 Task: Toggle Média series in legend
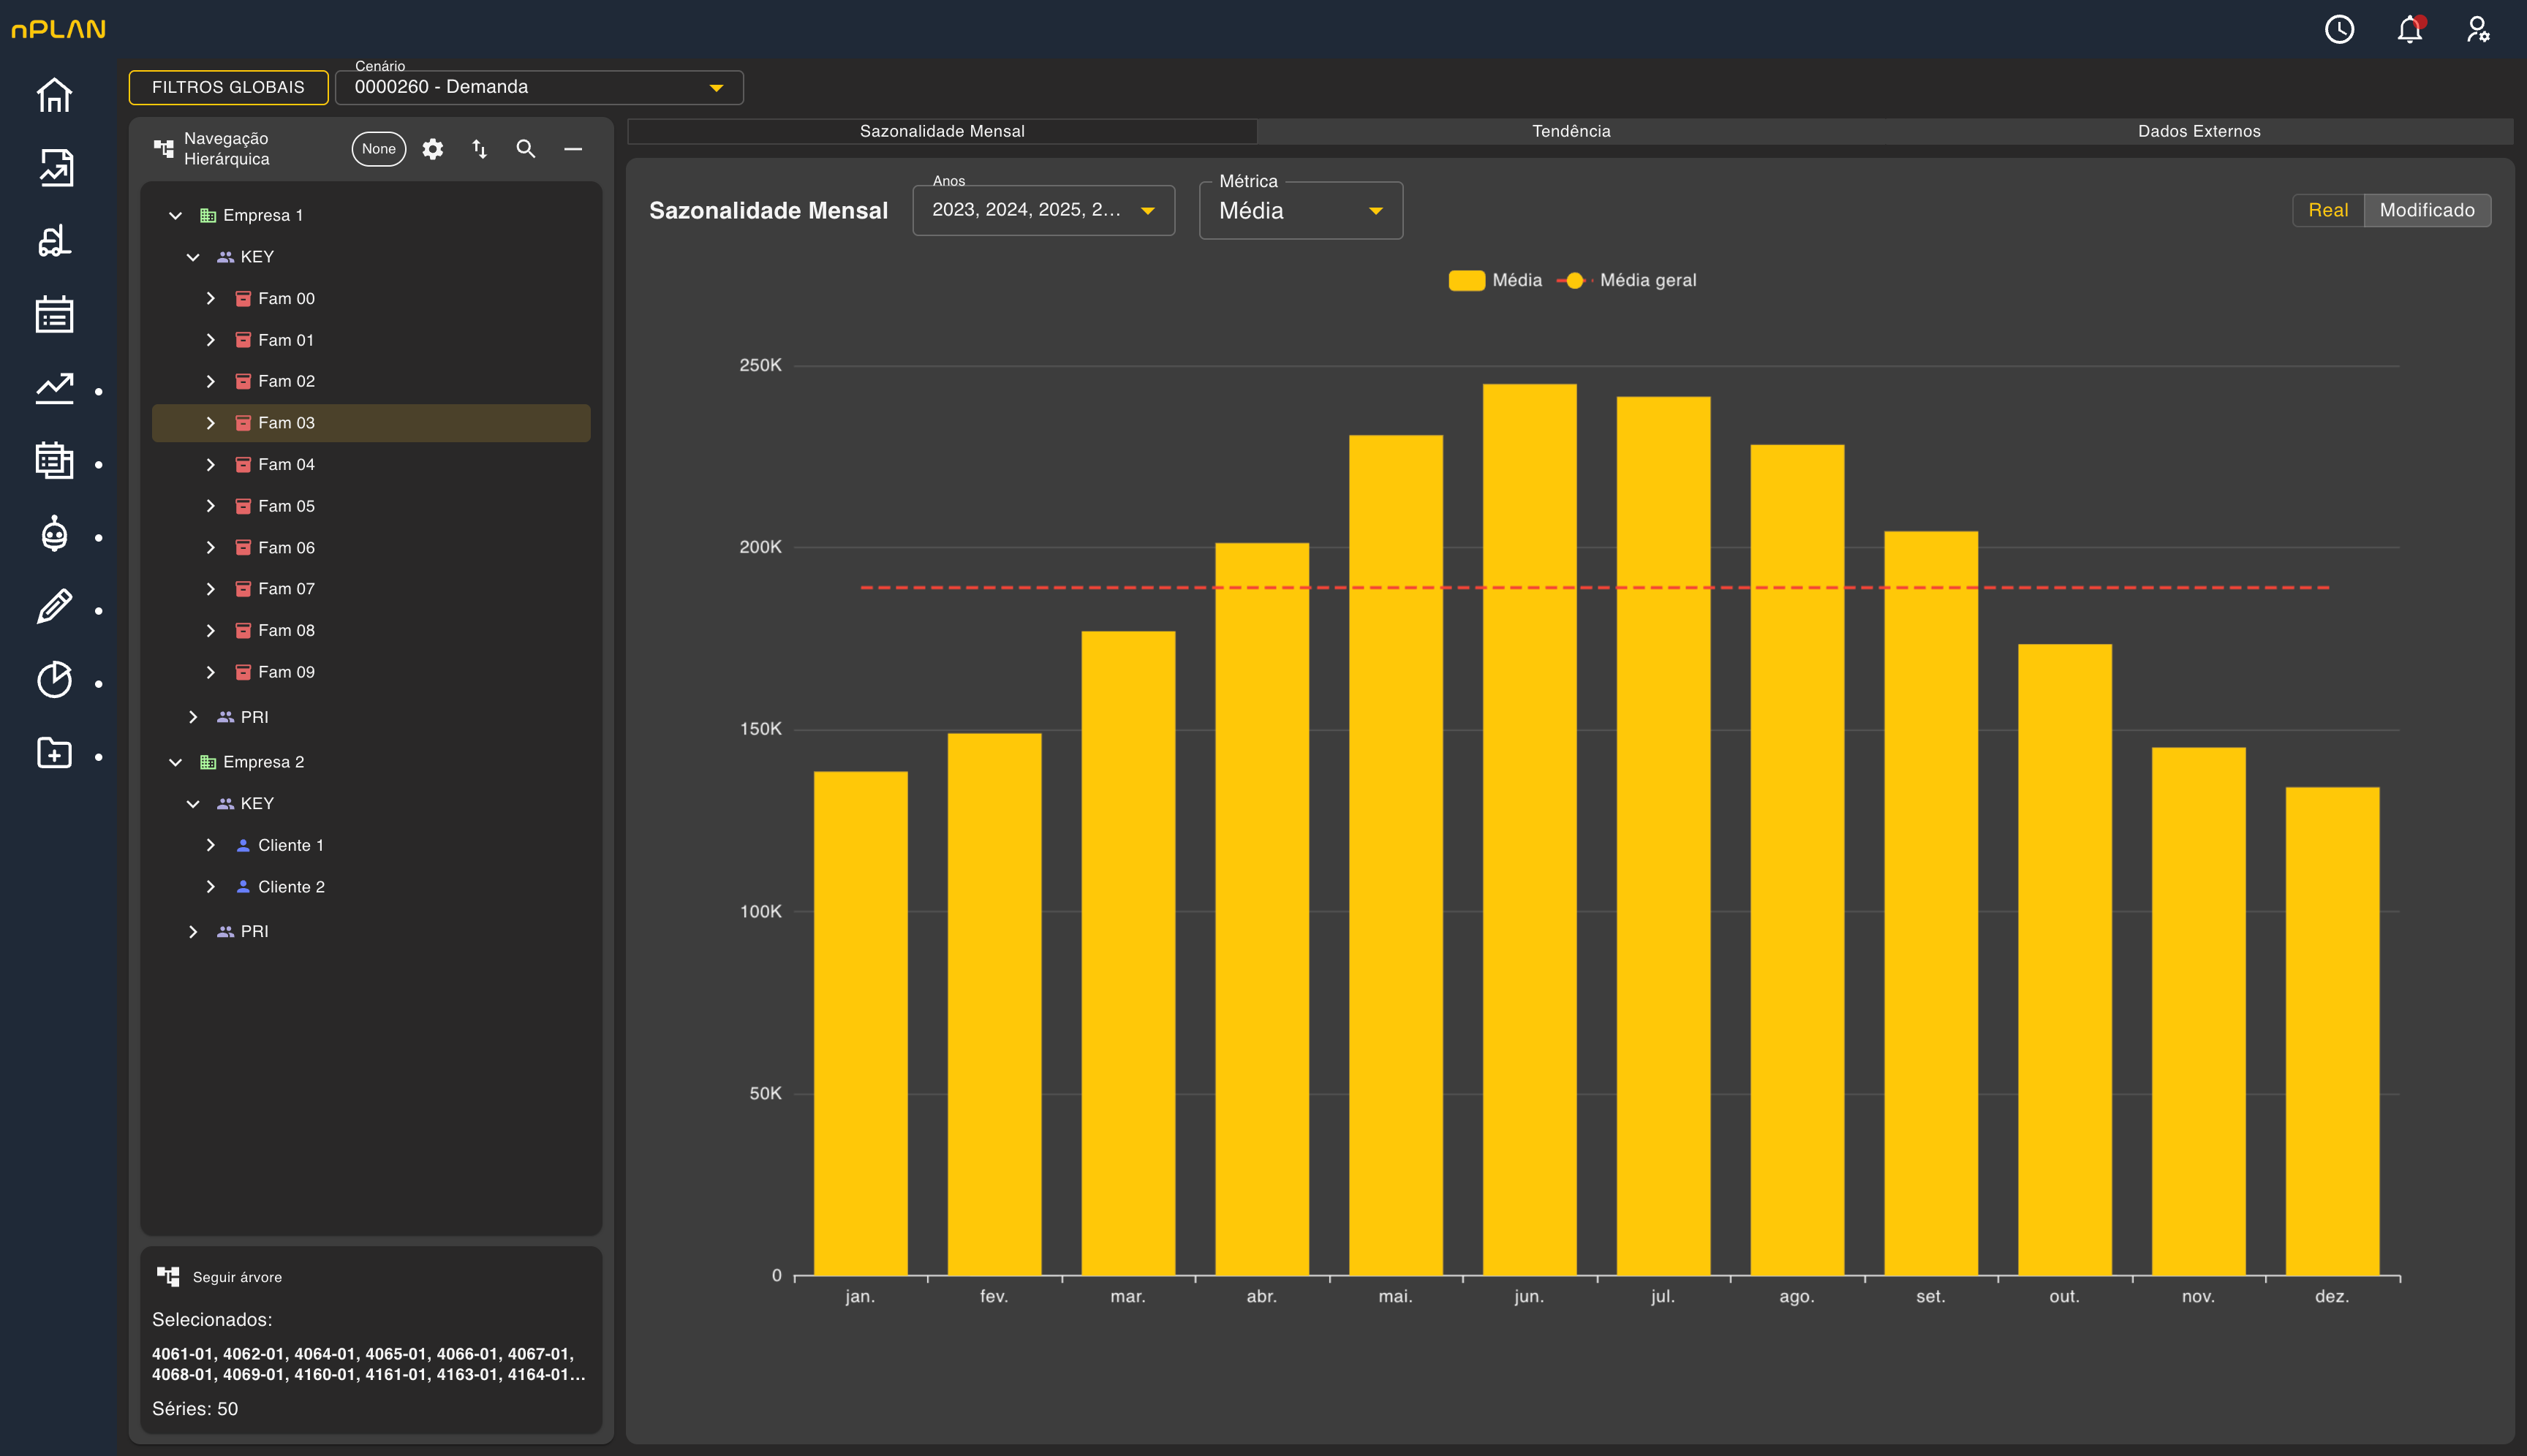click(1495, 281)
